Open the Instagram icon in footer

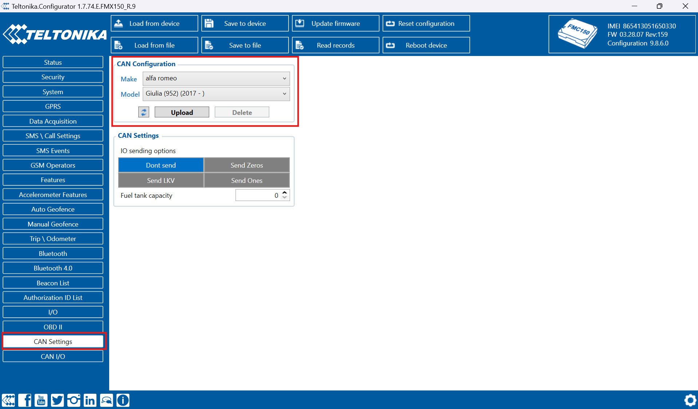[x=74, y=400]
